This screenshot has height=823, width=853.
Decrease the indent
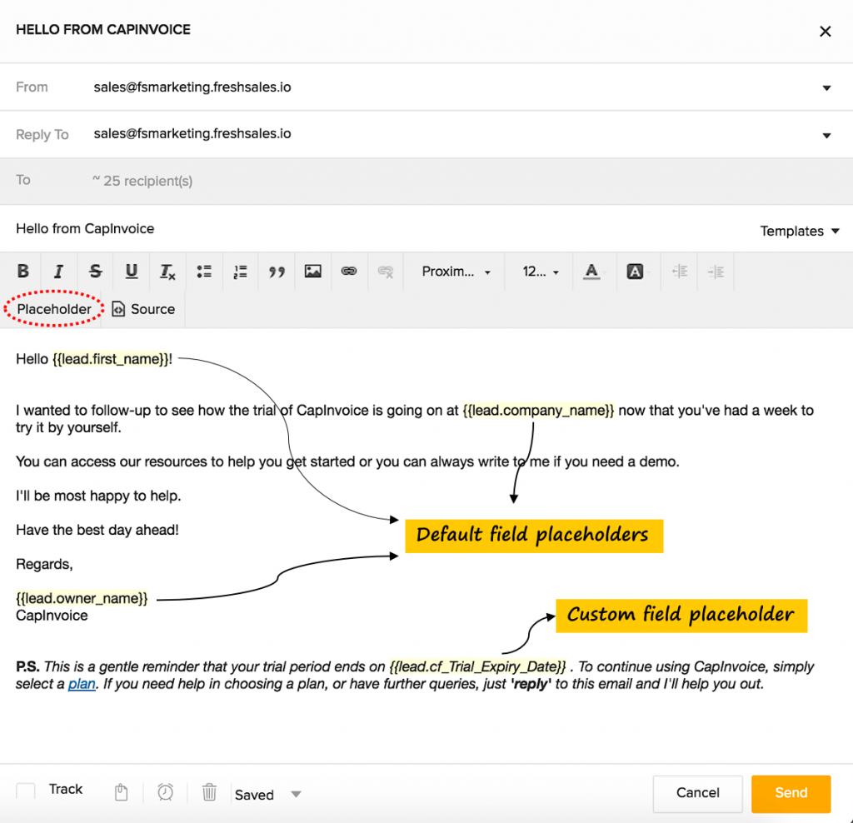click(x=680, y=271)
